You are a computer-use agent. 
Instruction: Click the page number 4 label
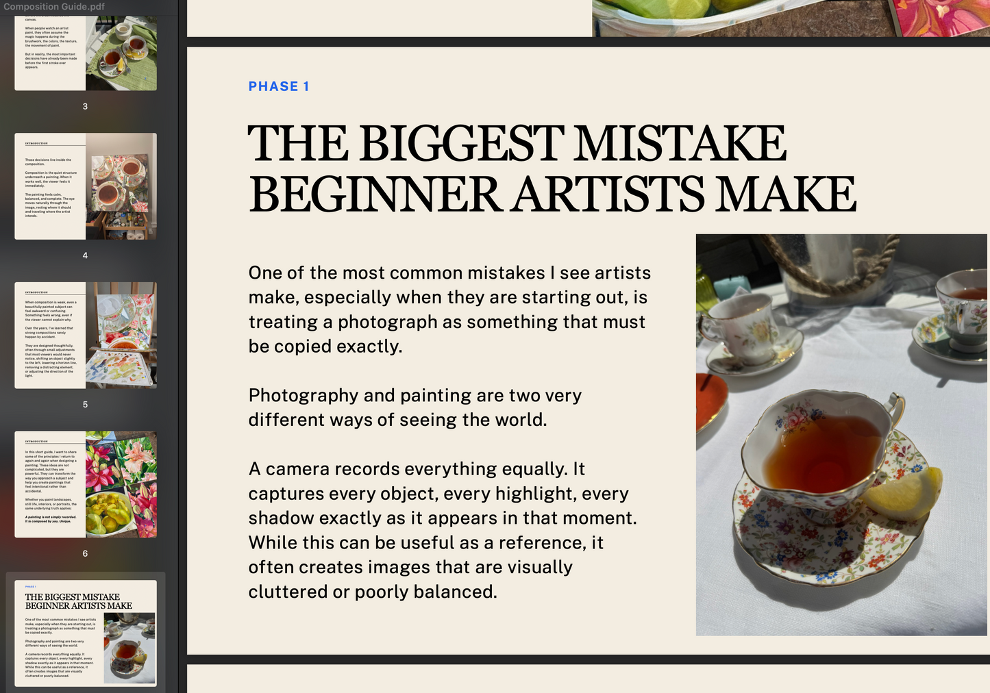[x=85, y=255]
